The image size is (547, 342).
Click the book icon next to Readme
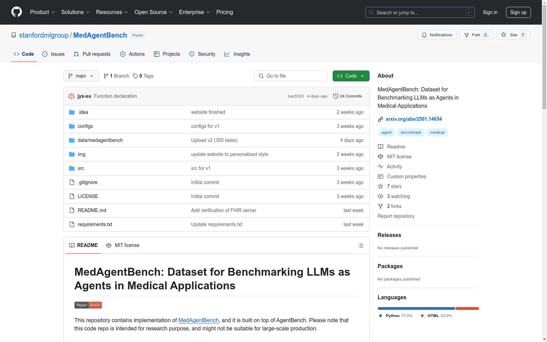381,147
